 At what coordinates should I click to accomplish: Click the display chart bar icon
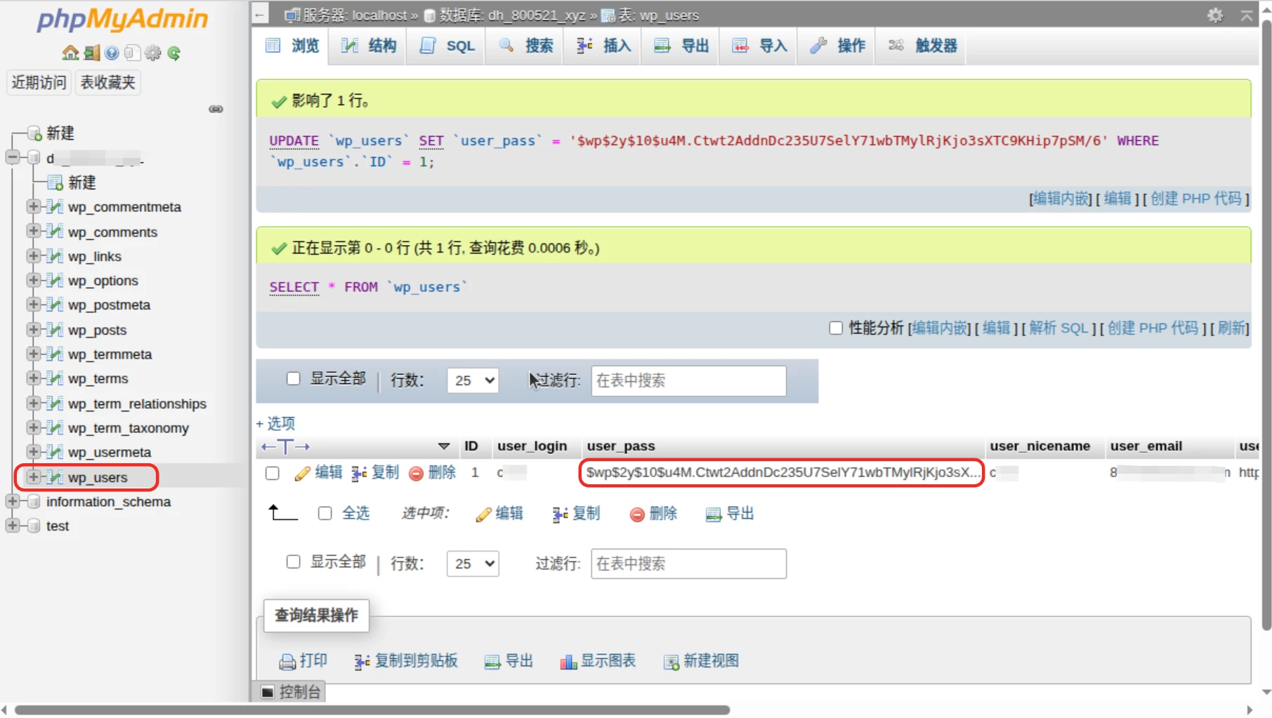click(x=568, y=662)
